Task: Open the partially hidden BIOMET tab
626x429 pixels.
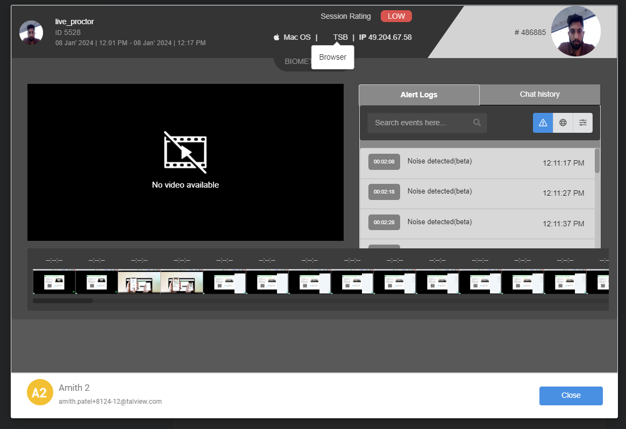Action: point(297,61)
